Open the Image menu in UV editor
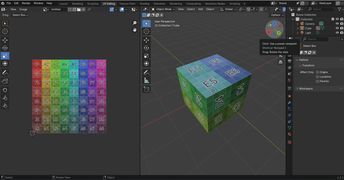 (23, 9)
